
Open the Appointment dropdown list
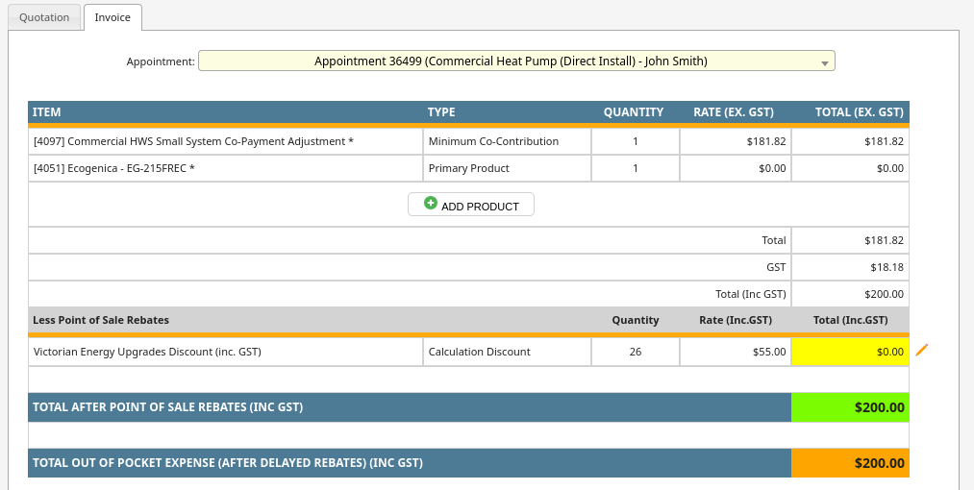[x=515, y=61]
